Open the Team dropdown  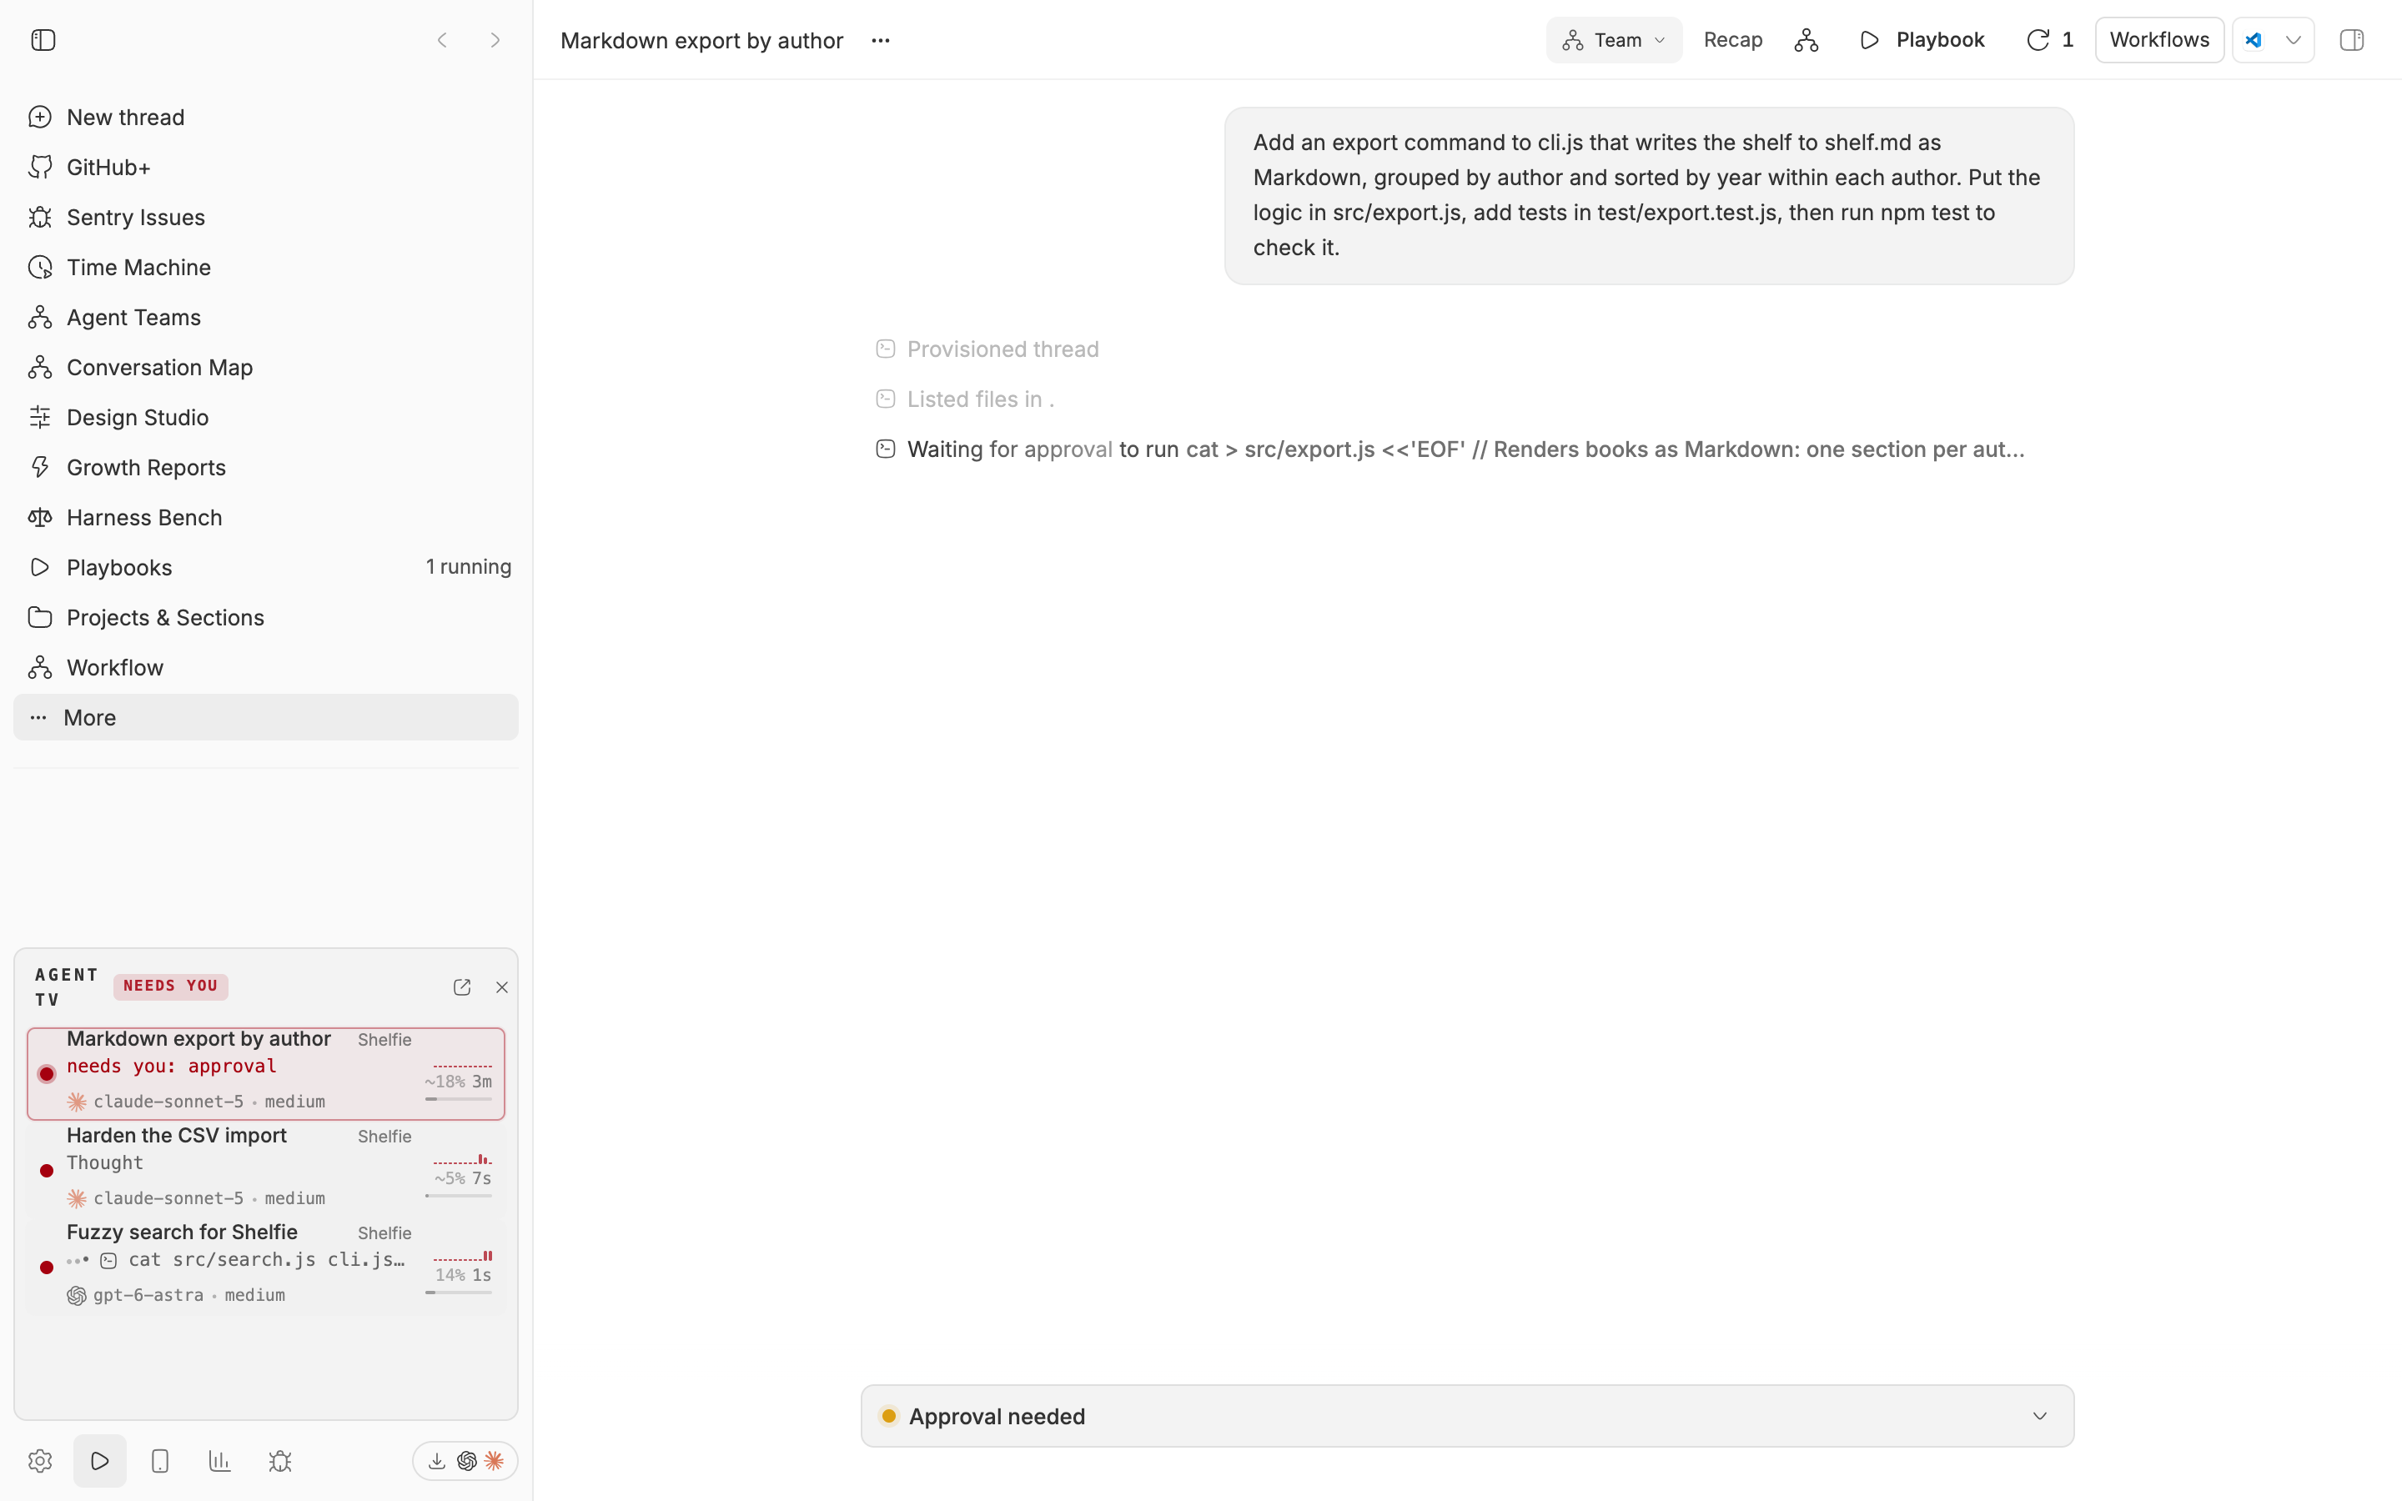[1614, 40]
